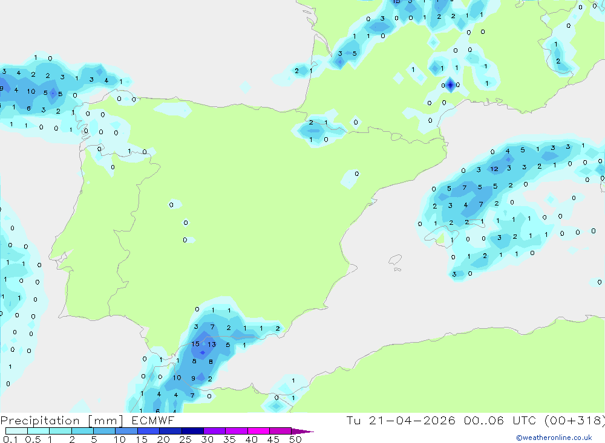
Task: Select the 5–10 mm legend color swatch
Action: pos(104,431)
